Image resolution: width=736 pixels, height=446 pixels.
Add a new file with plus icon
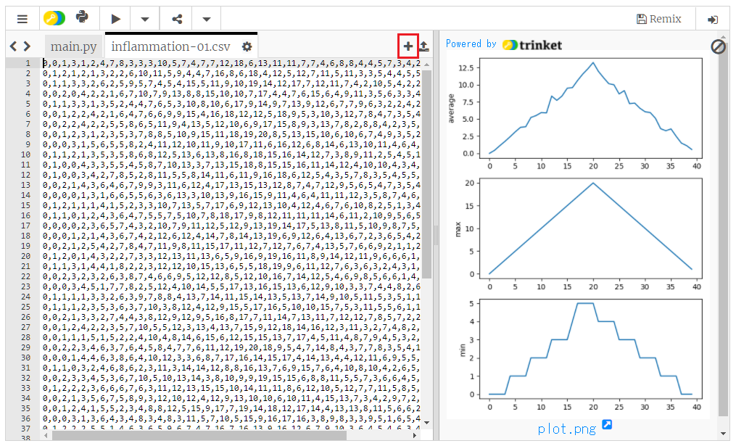[x=408, y=46]
